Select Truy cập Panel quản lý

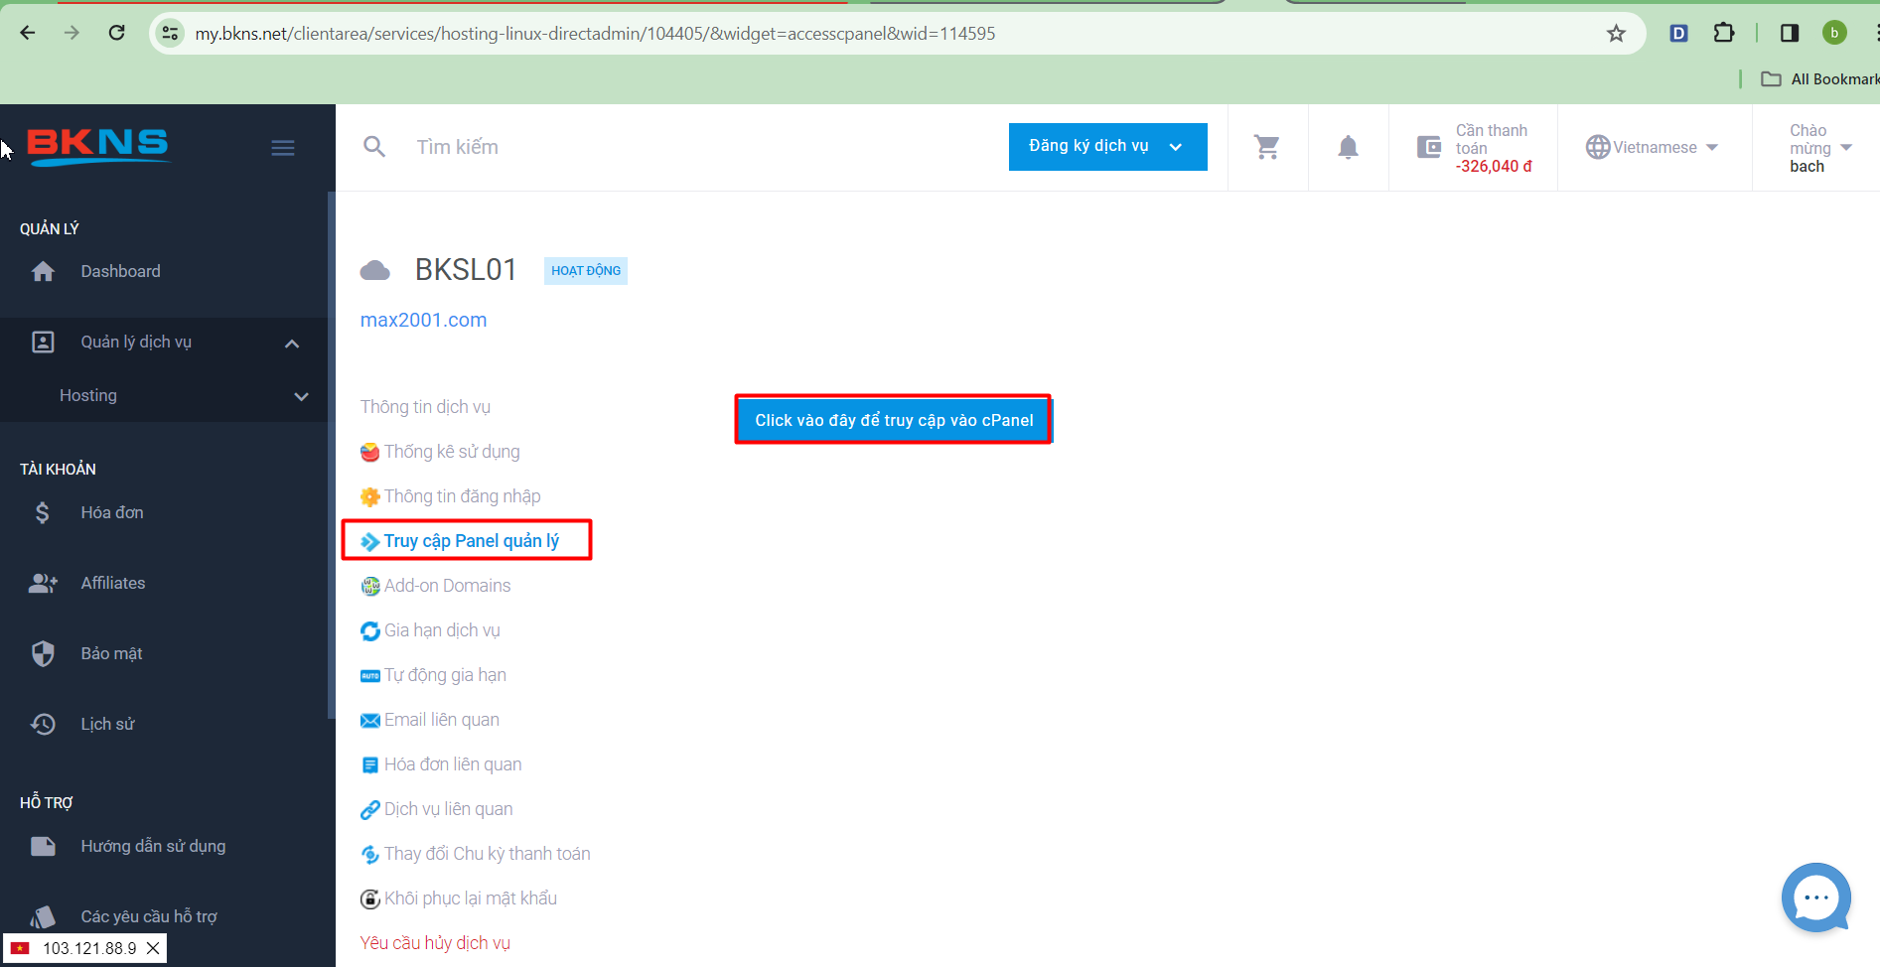tap(460, 541)
